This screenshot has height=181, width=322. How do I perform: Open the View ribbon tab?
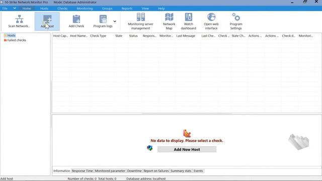(145, 9)
